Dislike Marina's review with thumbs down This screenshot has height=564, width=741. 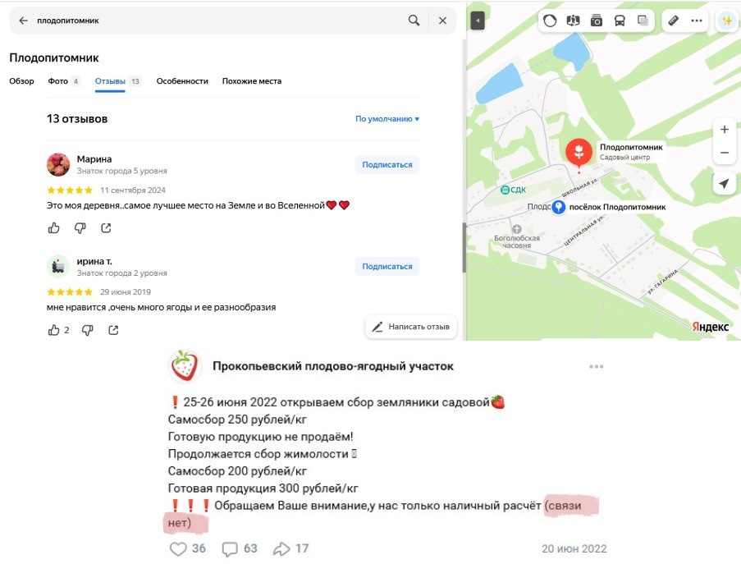click(x=80, y=228)
